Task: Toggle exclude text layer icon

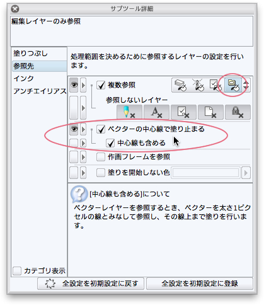Action: click(156, 112)
